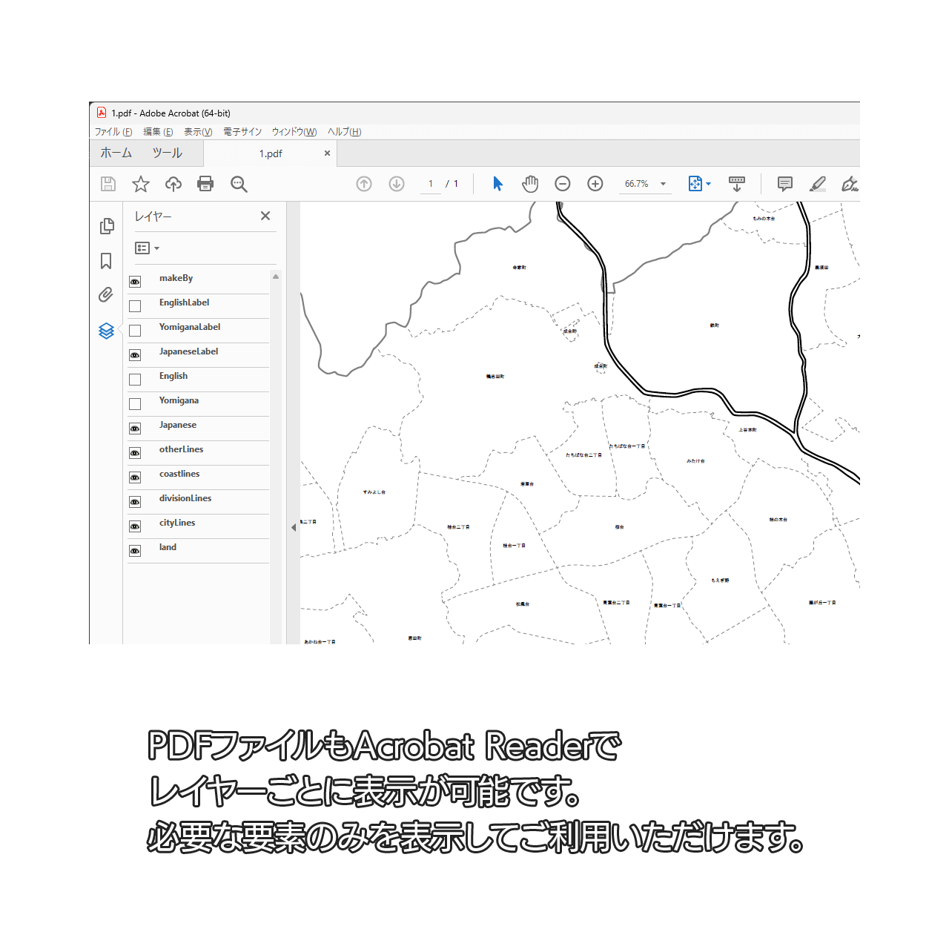Collapse the navigation pane with arrow

click(x=294, y=527)
